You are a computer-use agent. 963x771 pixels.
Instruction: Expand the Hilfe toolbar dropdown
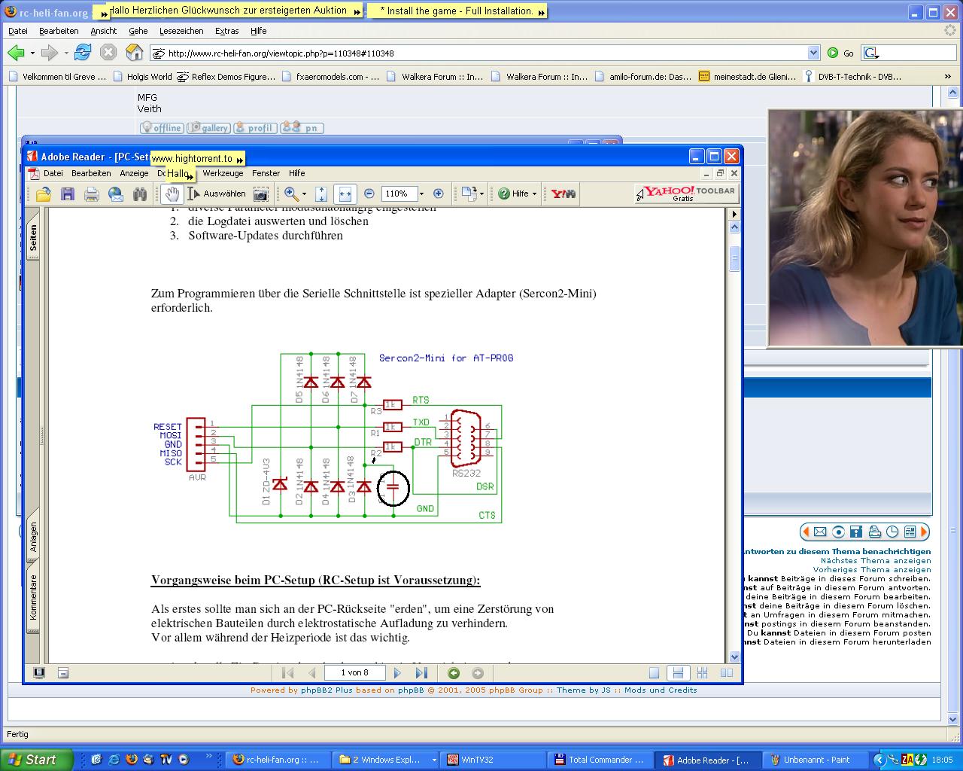coord(534,194)
